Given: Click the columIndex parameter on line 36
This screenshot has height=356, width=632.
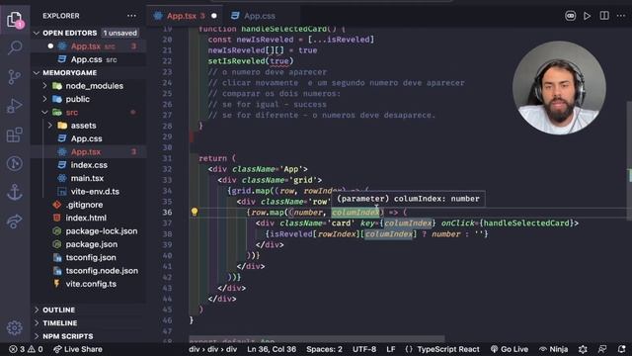Looking at the screenshot, I should tap(355, 213).
